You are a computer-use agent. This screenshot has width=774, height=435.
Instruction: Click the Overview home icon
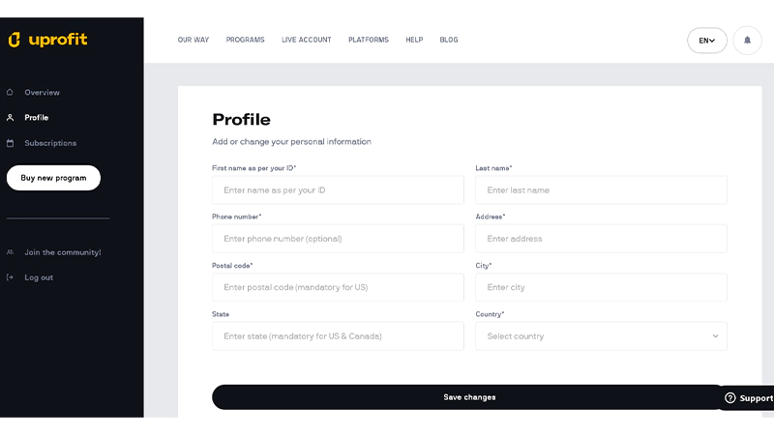(10, 93)
